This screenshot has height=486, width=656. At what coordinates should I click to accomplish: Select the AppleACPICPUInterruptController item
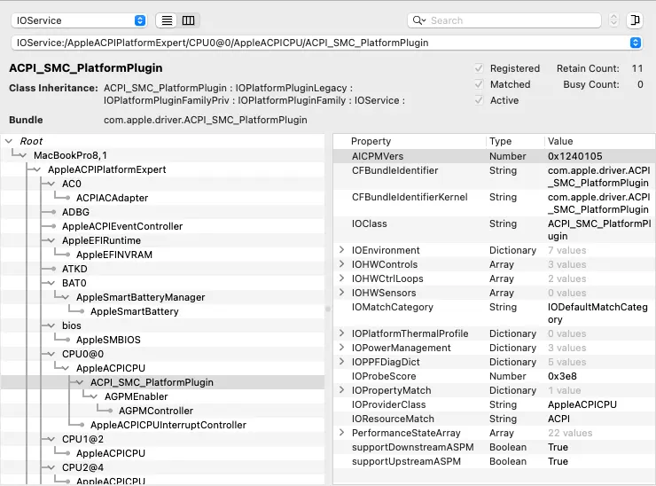(168, 425)
